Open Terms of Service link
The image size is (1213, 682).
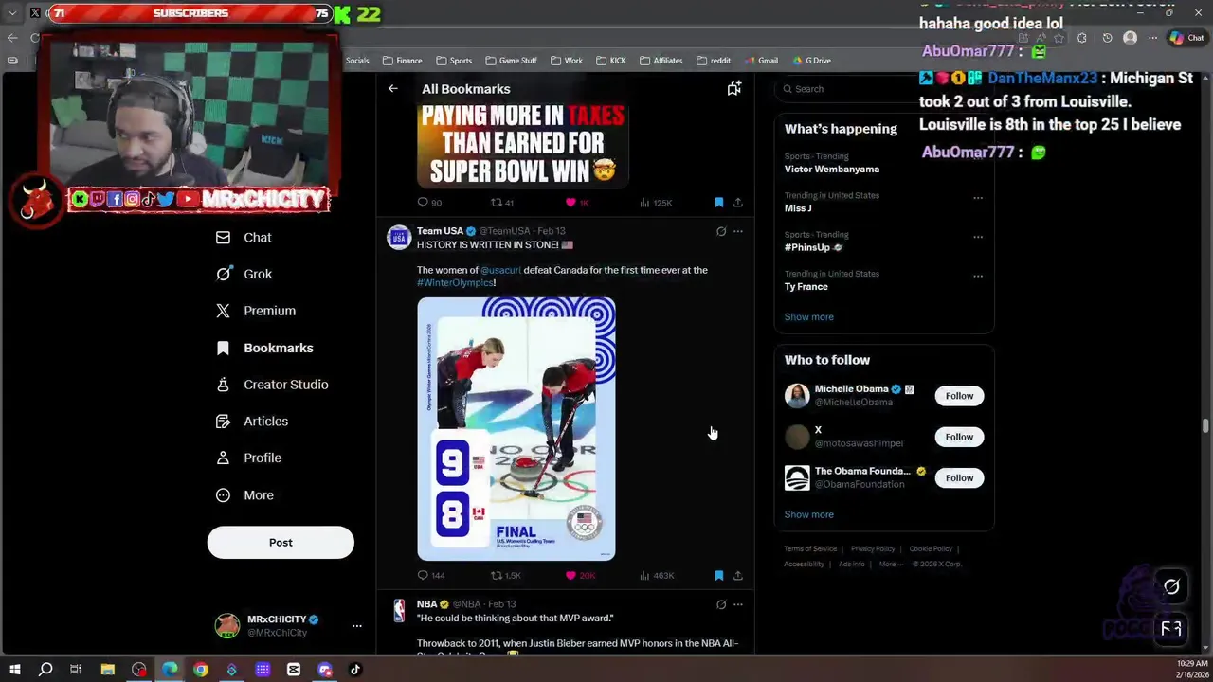[x=810, y=548]
